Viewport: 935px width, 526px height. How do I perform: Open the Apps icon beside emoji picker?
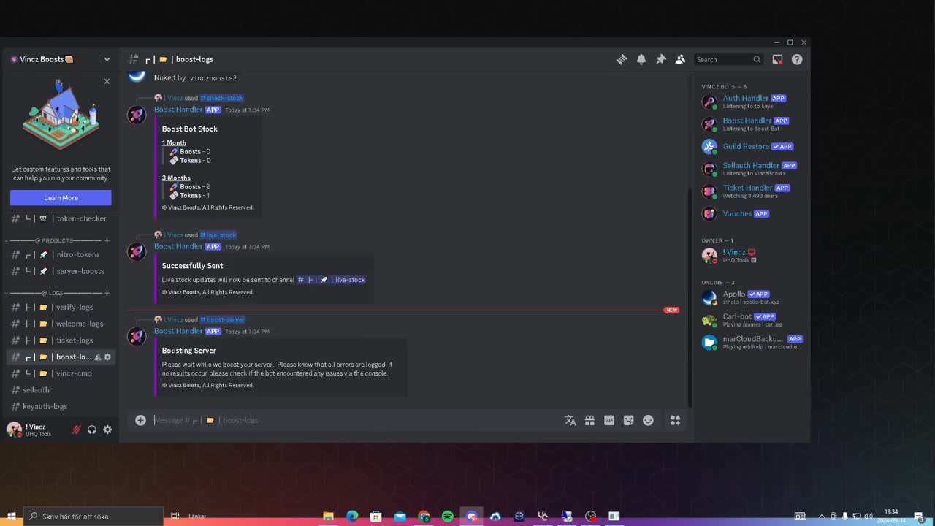[x=675, y=420]
